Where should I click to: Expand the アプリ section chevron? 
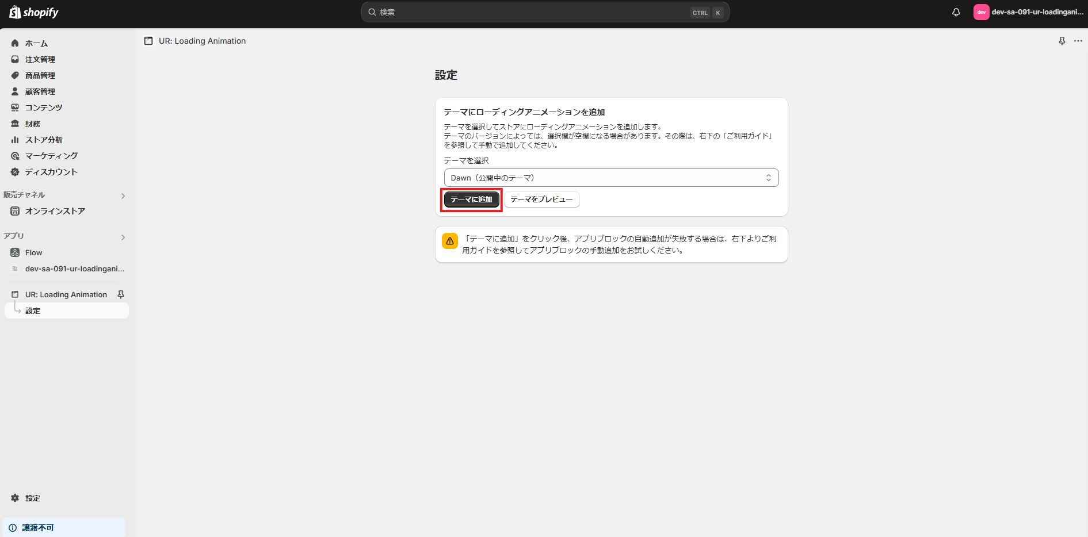(123, 237)
